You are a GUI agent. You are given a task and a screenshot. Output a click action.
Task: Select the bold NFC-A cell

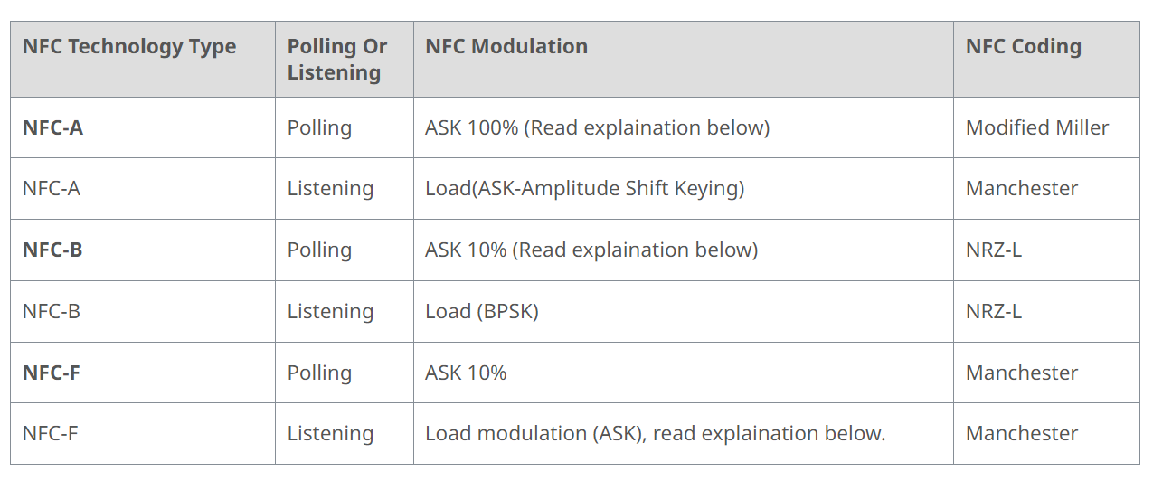[x=52, y=128]
